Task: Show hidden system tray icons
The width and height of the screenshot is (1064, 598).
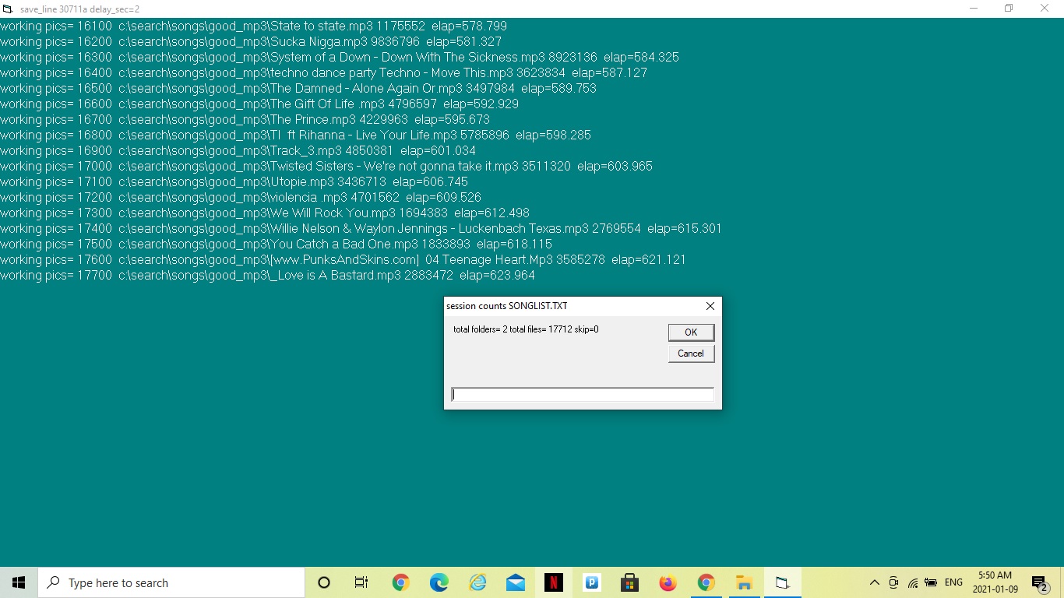Action: pos(874,582)
